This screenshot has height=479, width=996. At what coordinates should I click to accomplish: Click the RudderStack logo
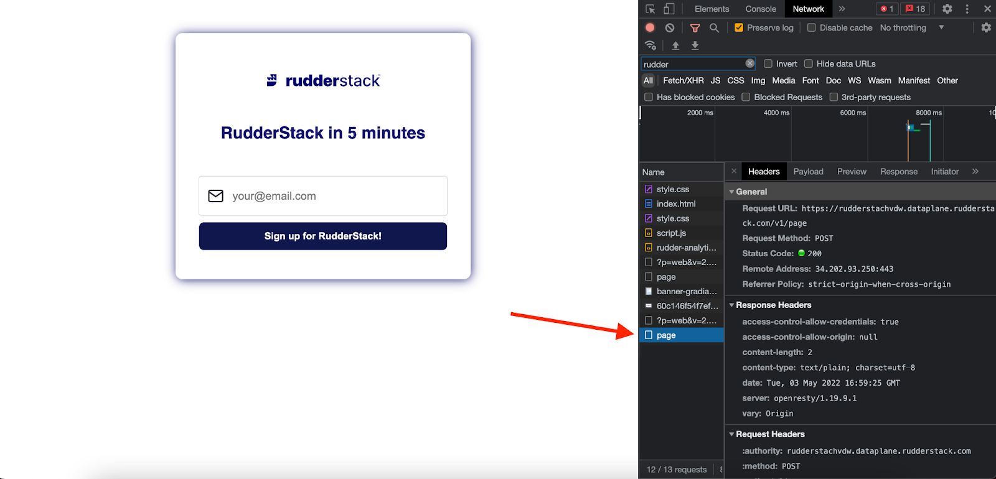(x=323, y=80)
